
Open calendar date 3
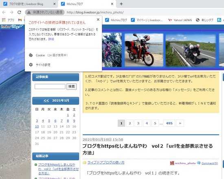click(x=37, y=121)
